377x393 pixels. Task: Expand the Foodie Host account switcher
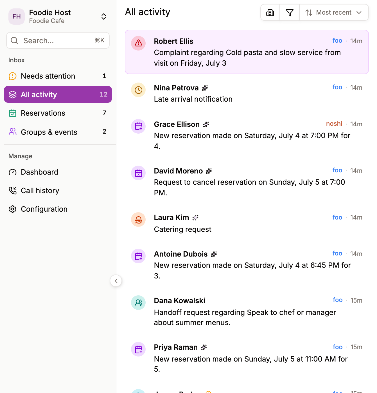104,17
